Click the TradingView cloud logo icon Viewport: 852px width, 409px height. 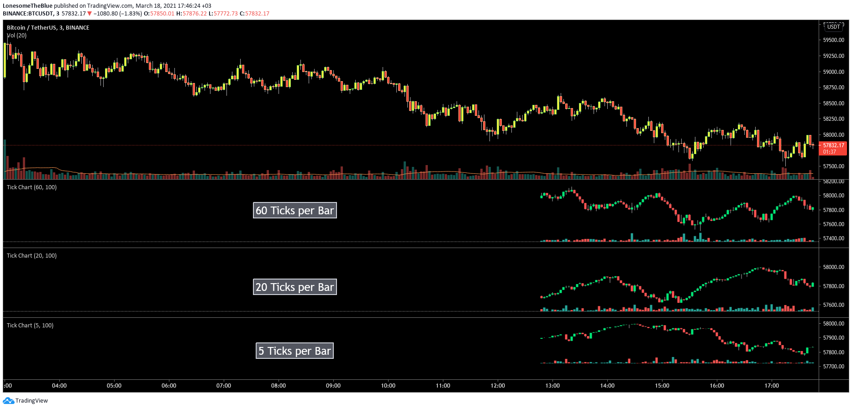(8, 401)
